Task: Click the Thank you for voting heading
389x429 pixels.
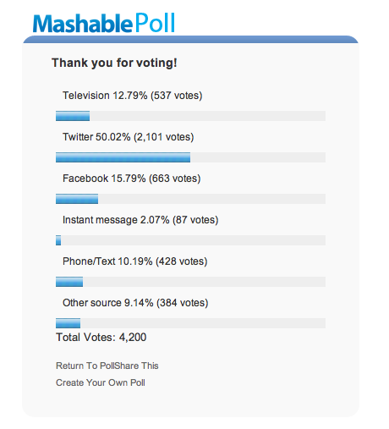Action: [114, 63]
